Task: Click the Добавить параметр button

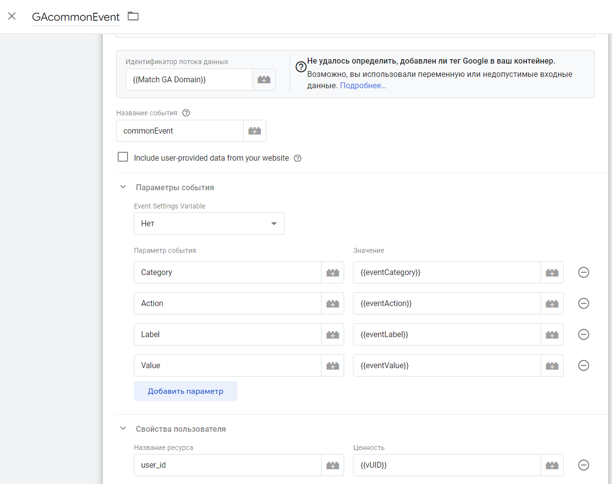Action: point(186,391)
